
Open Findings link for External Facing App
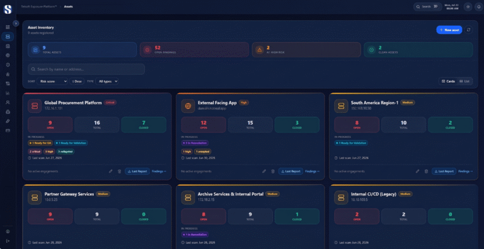click(313, 171)
